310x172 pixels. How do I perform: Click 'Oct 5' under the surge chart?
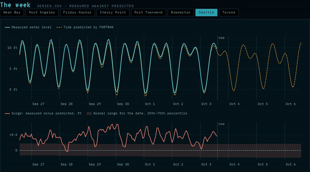pyautogui.click(x=263, y=165)
